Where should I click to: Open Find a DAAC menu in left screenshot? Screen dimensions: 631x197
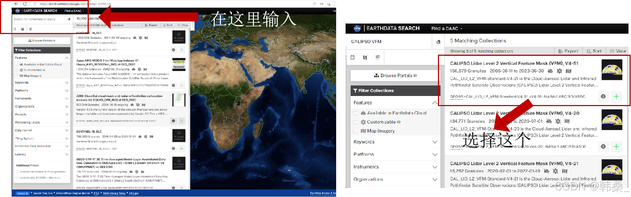click(74, 11)
